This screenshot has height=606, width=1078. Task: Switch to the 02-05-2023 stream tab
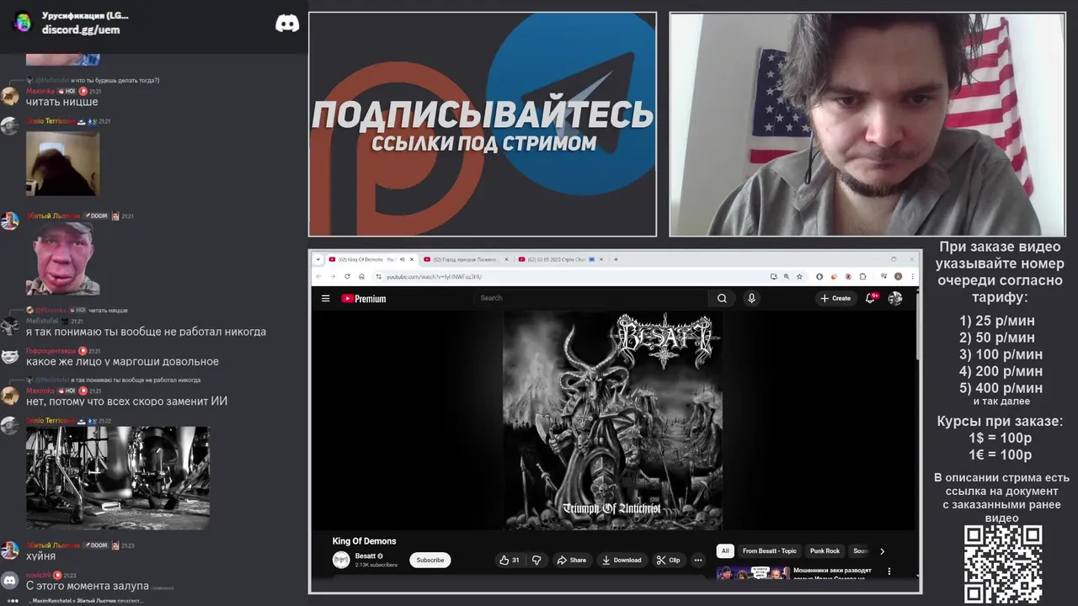pos(561,259)
